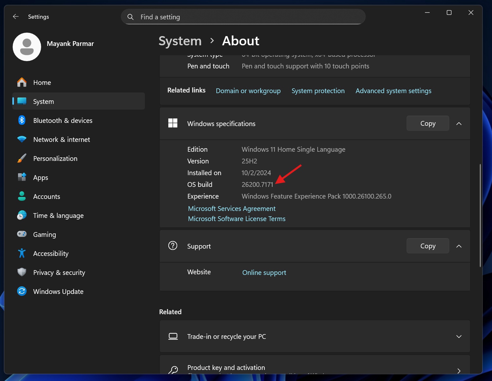Viewport: 492px width, 381px height.
Task: Select the Network & internet sidebar icon
Action: tap(21, 139)
